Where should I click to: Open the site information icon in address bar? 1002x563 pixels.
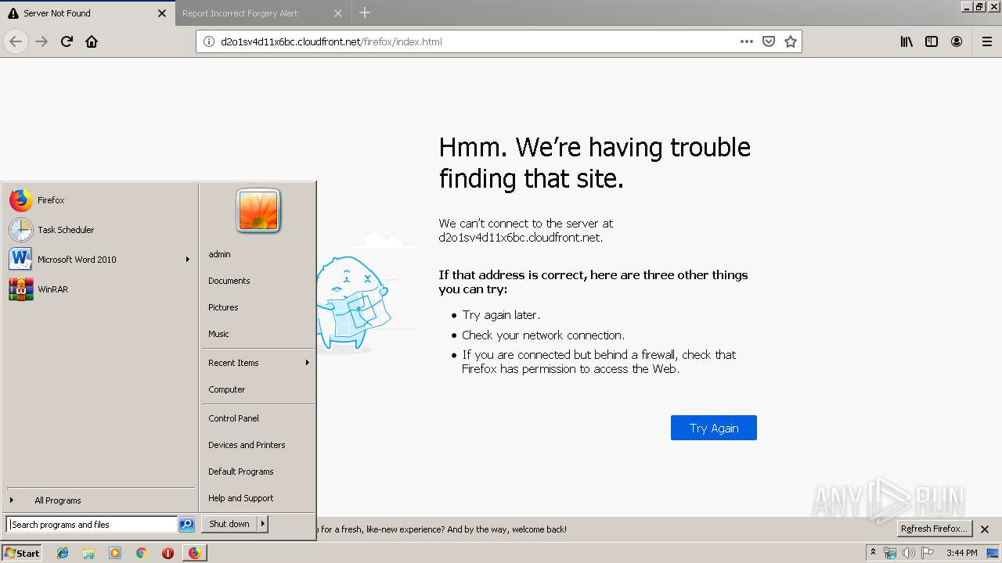(209, 41)
